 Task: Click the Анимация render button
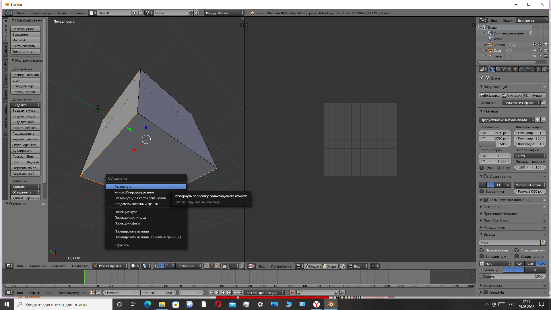[512, 95]
